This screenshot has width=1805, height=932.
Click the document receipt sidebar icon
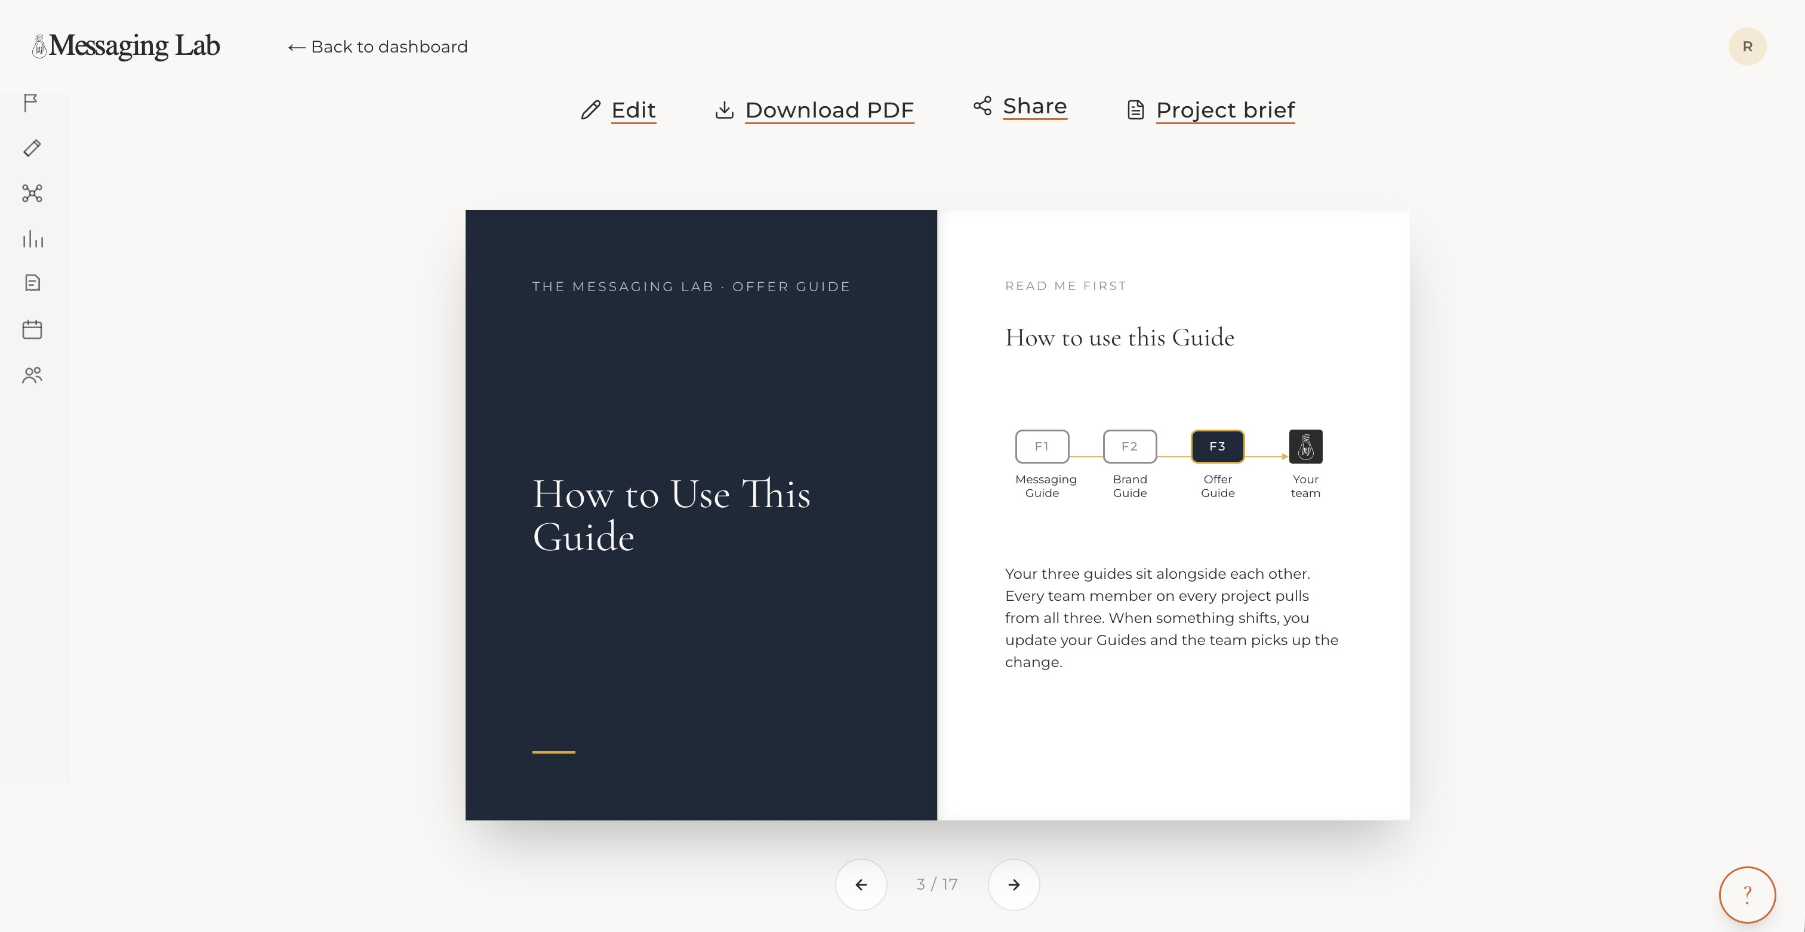coord(32,283)
